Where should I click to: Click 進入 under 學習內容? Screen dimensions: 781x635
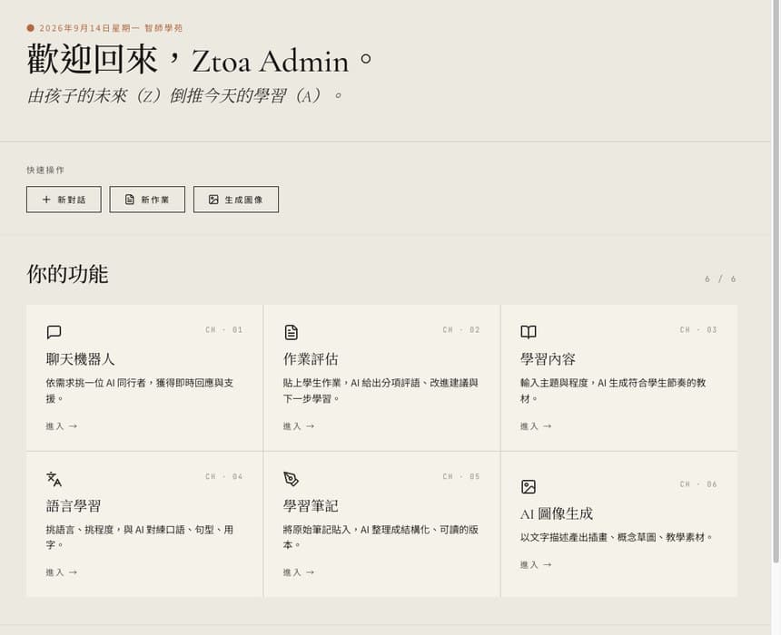[536, 426]
